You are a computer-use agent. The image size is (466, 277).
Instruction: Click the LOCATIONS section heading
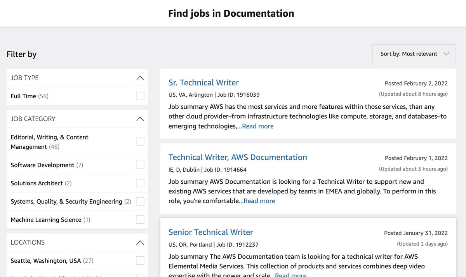28,242
